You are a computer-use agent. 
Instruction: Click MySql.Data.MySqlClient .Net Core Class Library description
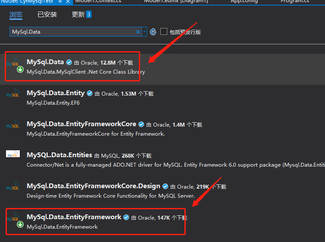tap(86, 72)
